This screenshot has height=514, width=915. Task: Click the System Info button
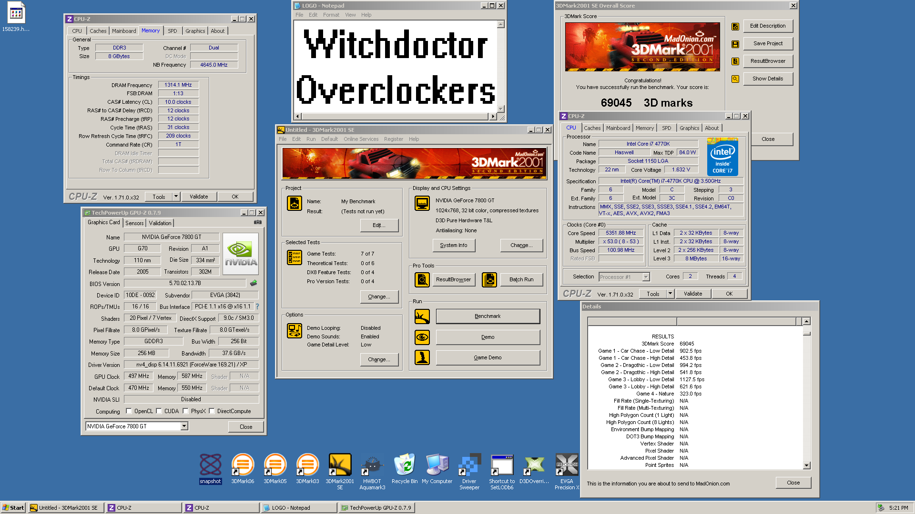(x=454, y=246)
